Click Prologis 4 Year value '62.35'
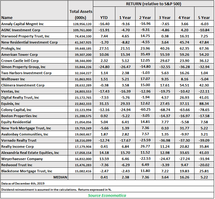 coord(184,48)
